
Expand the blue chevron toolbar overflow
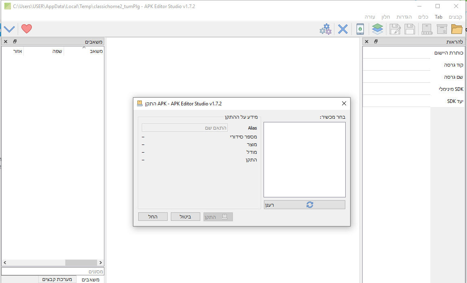click(9, 29)
